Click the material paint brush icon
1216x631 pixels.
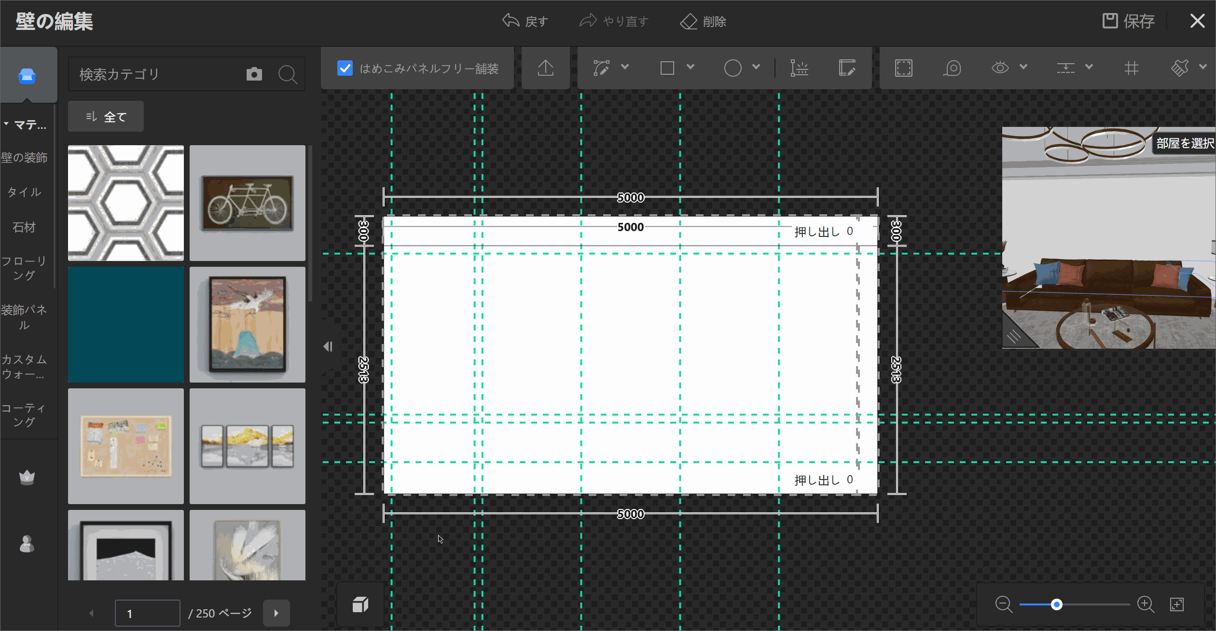pyautogui.click(x=1180, y=68)
